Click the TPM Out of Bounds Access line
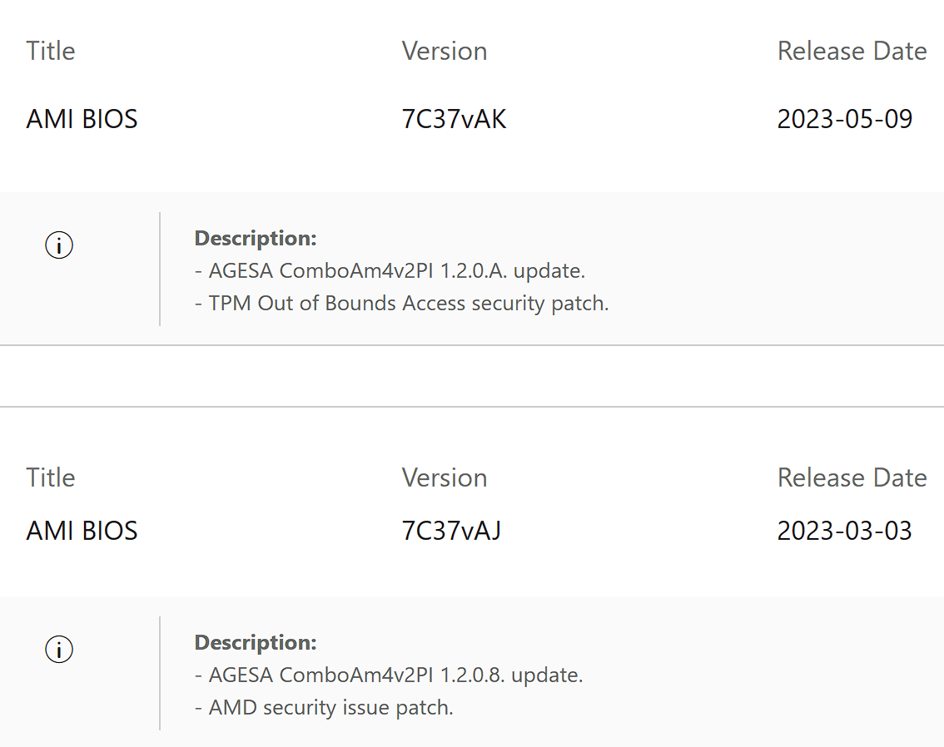This screenshot has width=944, height=747. [x=401, y=304]
